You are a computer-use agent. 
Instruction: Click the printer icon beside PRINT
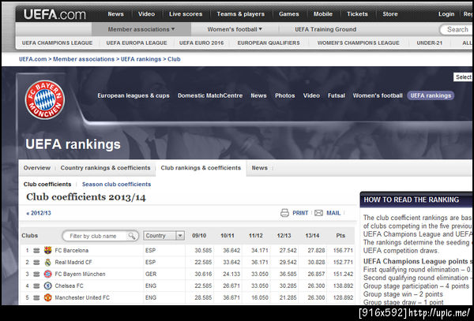coord(284,213)
